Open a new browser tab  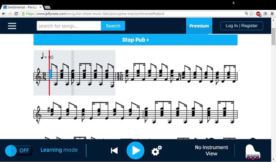pos(47,7)
